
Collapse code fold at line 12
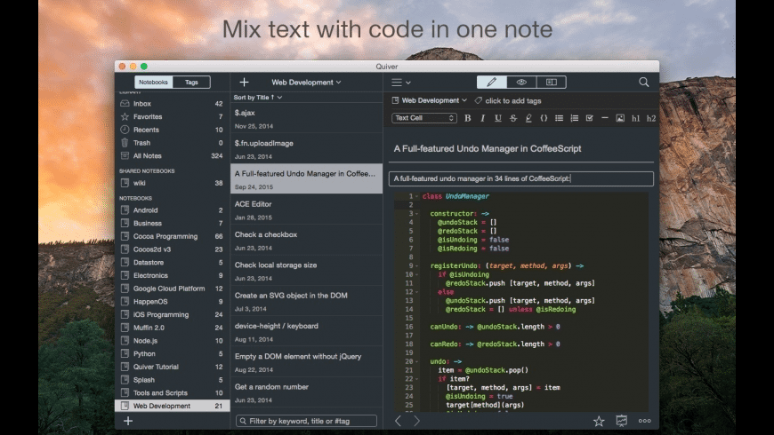416,292
